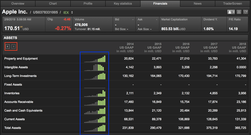Viewport: 251px width, 135px height.
Task: Click the Current Assets sparkline chart
Action: click(95, 119)
